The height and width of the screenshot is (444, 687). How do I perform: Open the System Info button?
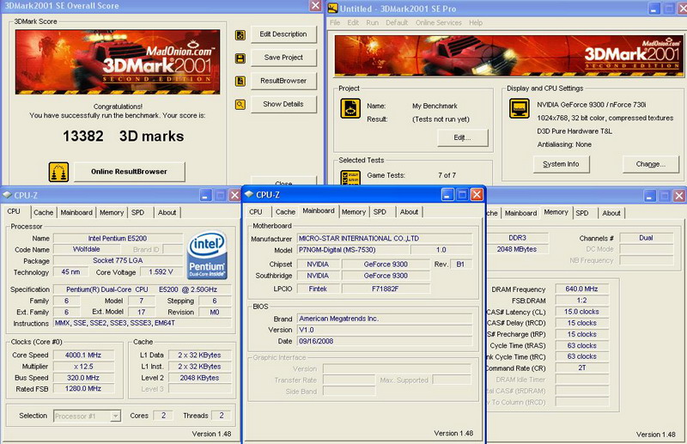561,164
